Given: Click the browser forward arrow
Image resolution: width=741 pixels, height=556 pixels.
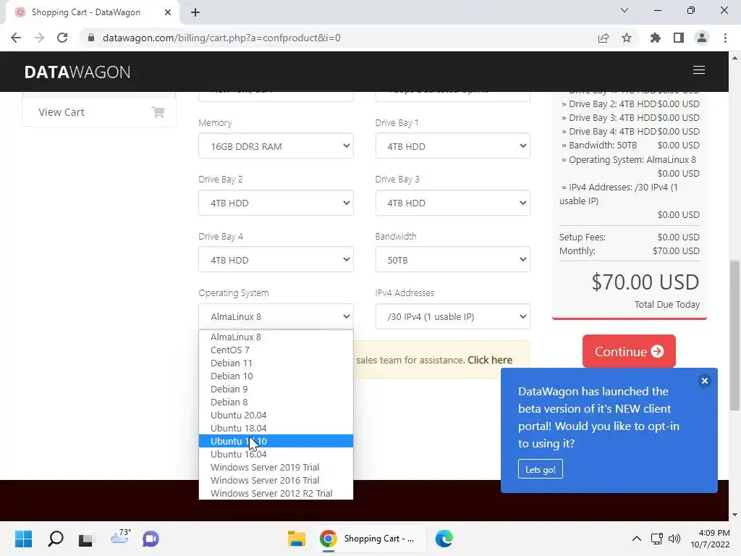Looking at the screenshot, I should pos(39,38).
